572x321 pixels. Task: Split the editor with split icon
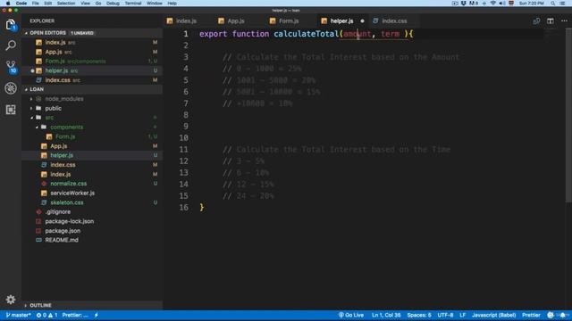(551, 21)
